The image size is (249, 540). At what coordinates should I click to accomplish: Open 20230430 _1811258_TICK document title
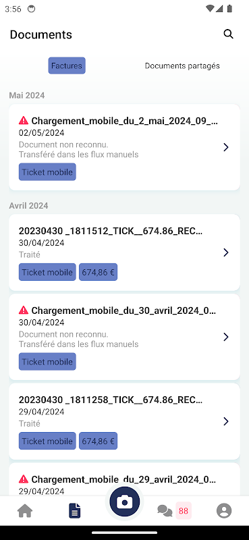(111, 400)
